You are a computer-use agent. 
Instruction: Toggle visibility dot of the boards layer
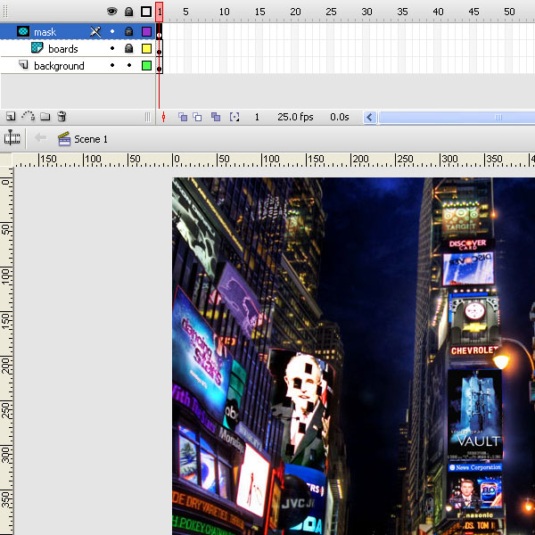point(112,48)
